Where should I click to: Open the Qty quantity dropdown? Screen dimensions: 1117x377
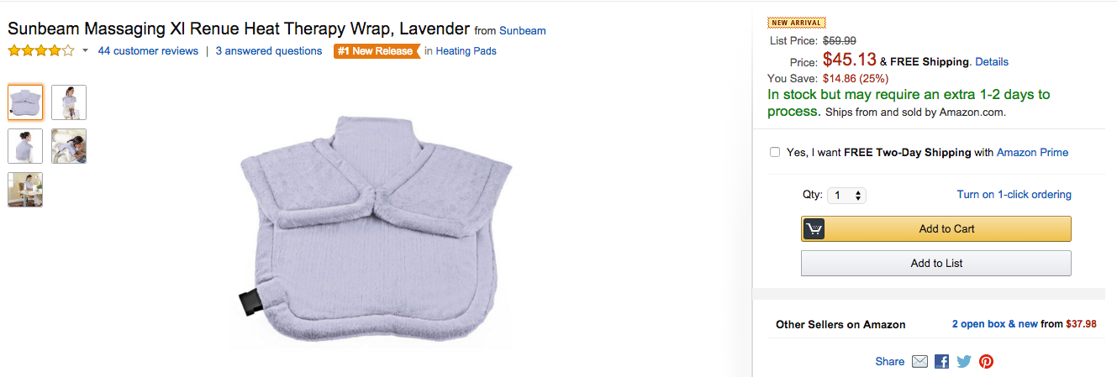point(846,196)
